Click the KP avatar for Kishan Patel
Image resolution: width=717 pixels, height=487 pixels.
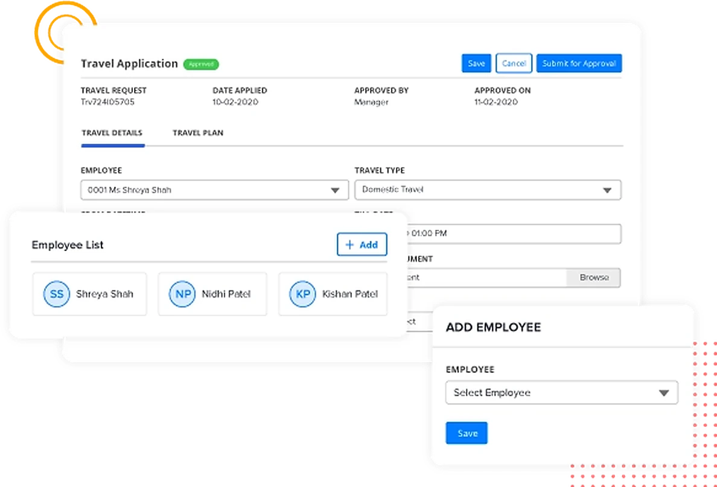[303, 294]
